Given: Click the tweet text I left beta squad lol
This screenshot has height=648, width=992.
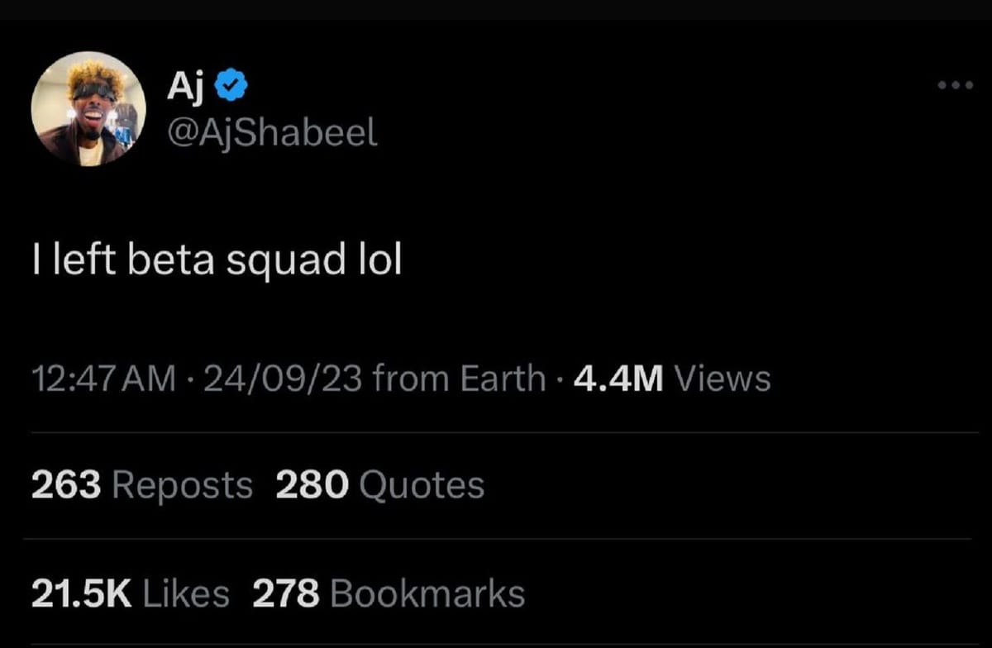Looking at the screenshot, I should click(x=217, y=259).
